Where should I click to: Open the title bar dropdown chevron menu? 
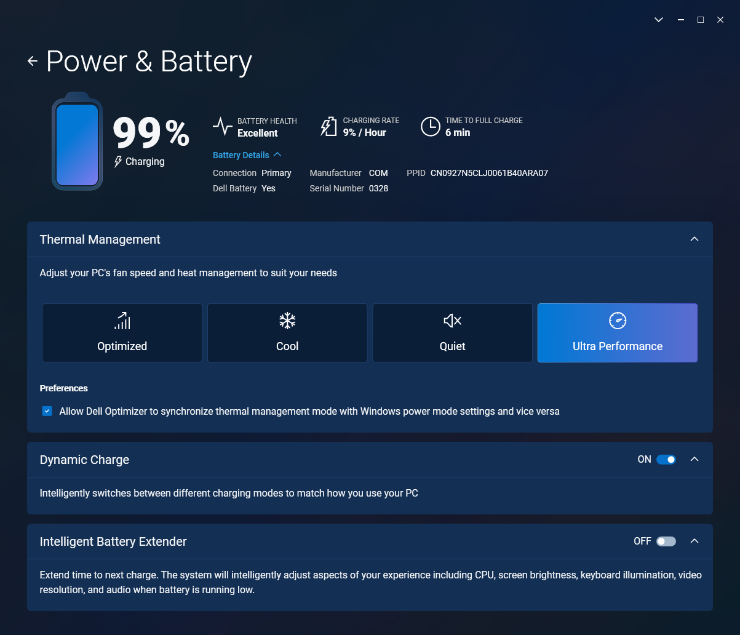(x=659, y=20)
